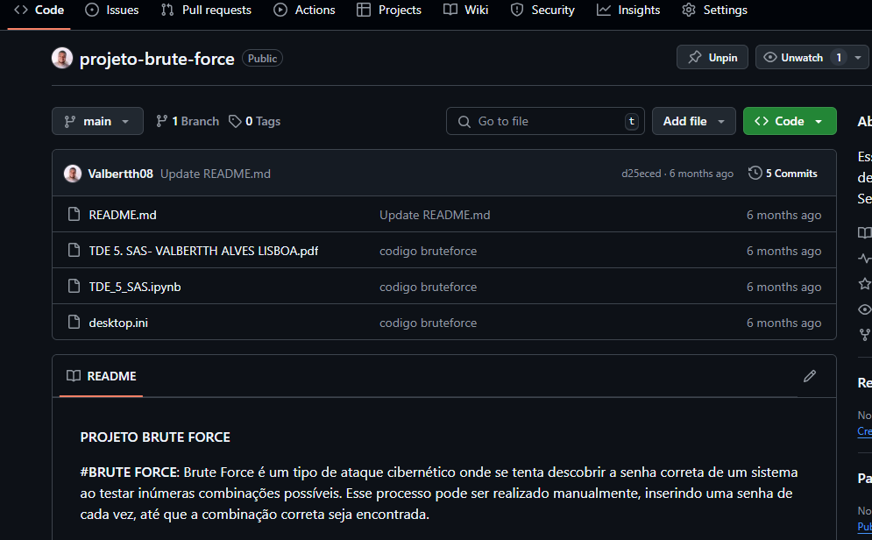Click the file icon for TDE_5_SAS.ipynb
This screenshot has width=872, height=540.
tap(74, 287)
